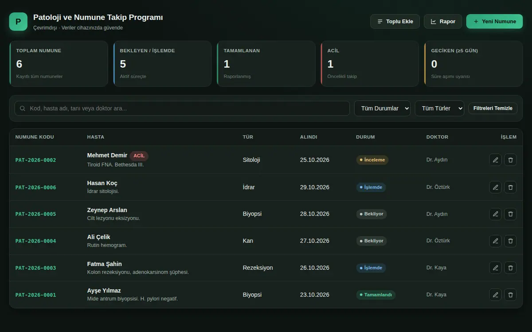Delete sample PAT-2026-0006
The width and height of the screenshot is (532, 332).
tap(510, 187)
